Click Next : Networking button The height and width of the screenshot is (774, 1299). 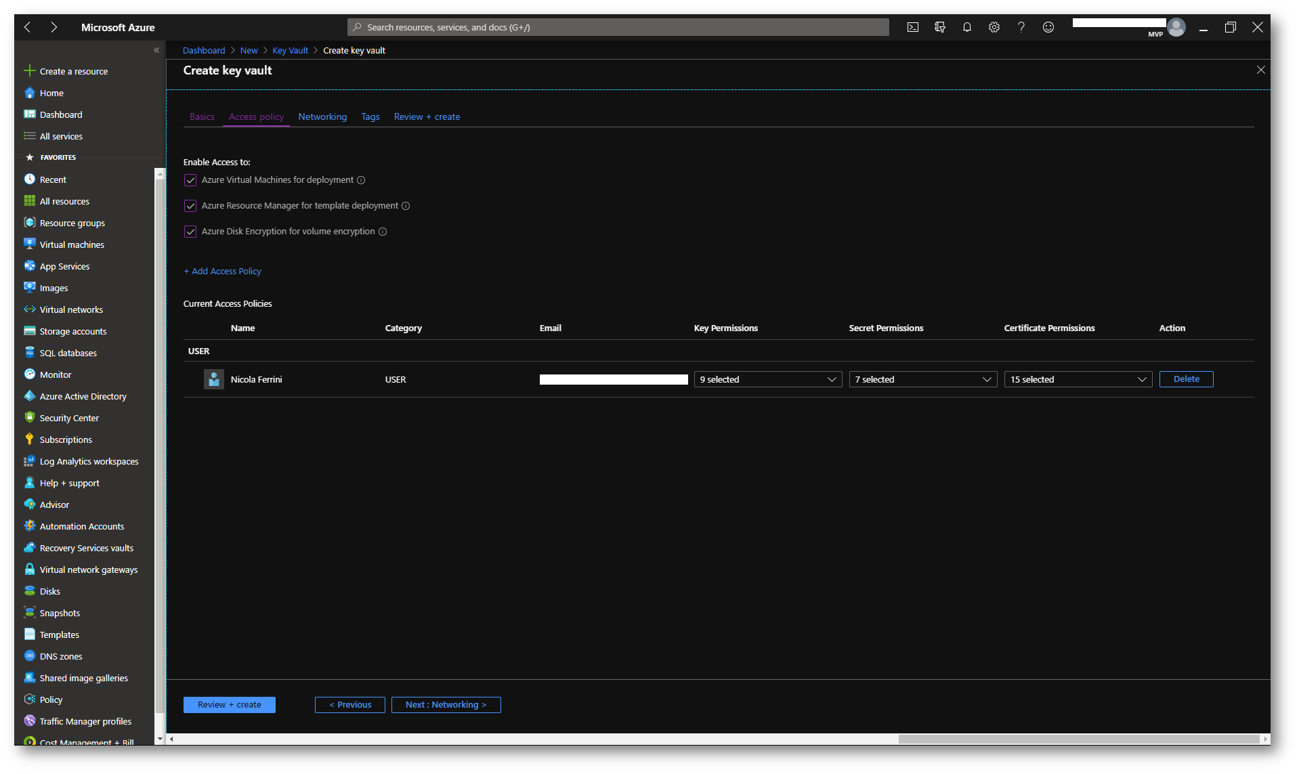(446, 705)
